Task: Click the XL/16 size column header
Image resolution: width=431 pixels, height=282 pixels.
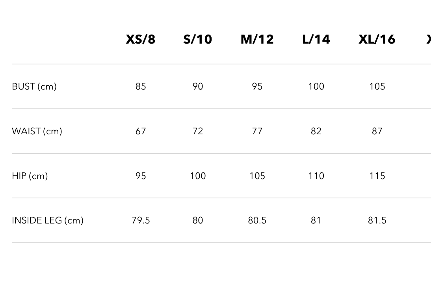Action: click(377, 39)
